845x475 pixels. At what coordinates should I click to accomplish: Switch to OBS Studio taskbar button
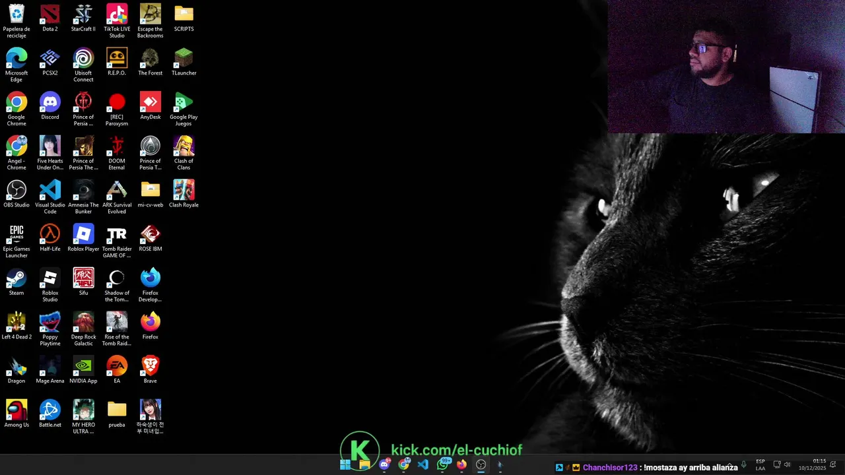(x=481, y=465)
